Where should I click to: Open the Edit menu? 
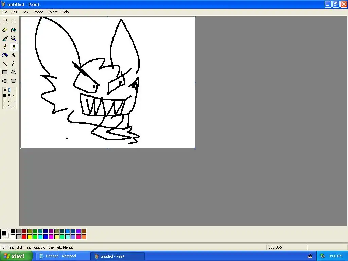[x=14, y=12]
